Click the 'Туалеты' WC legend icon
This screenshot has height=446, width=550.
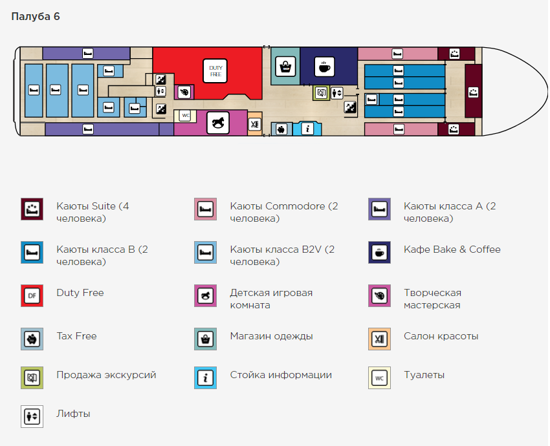(379, 377)
